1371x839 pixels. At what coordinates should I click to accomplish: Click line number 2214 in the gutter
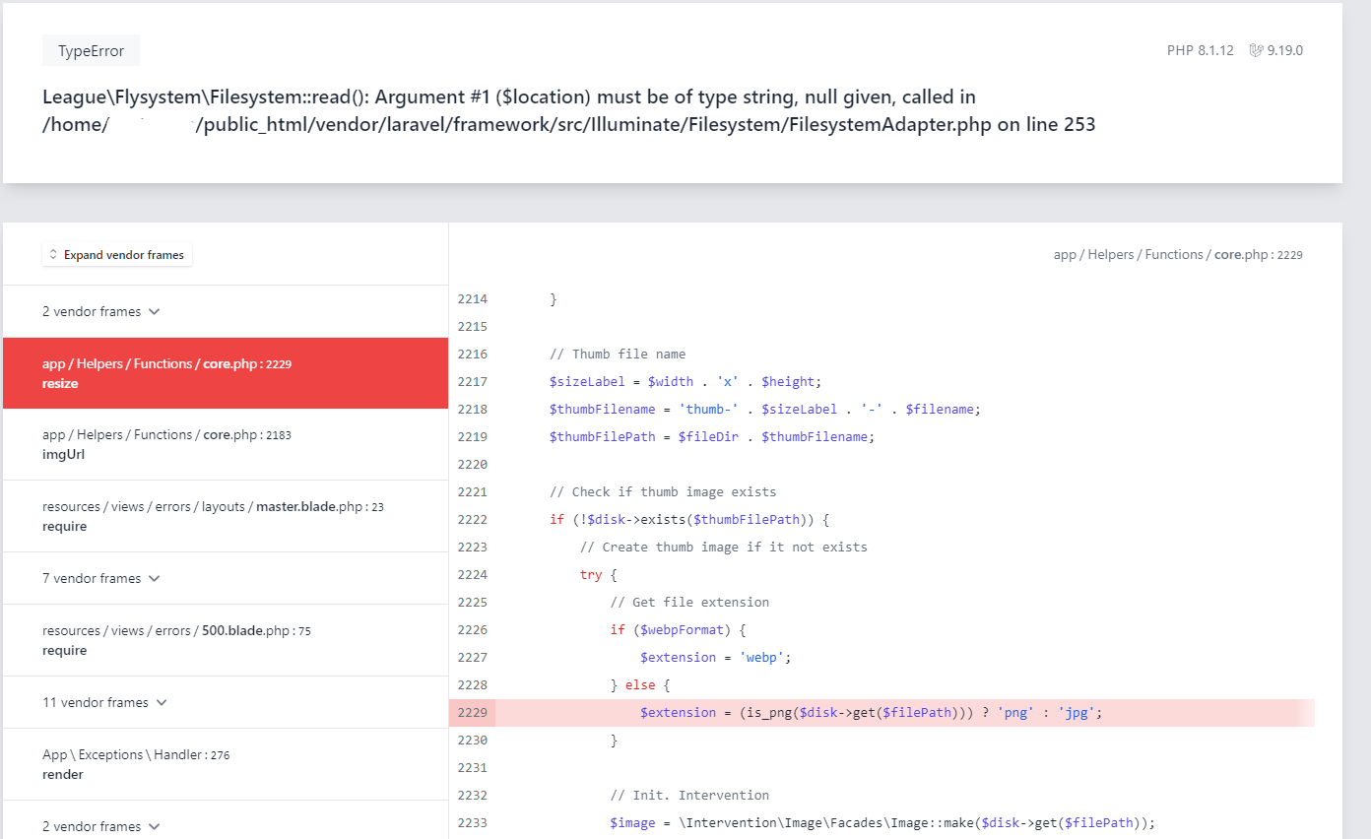473,298
